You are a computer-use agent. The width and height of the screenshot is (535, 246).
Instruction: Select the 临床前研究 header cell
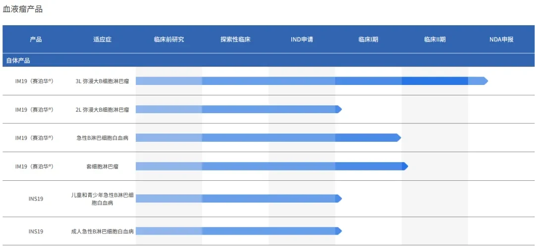169,40
